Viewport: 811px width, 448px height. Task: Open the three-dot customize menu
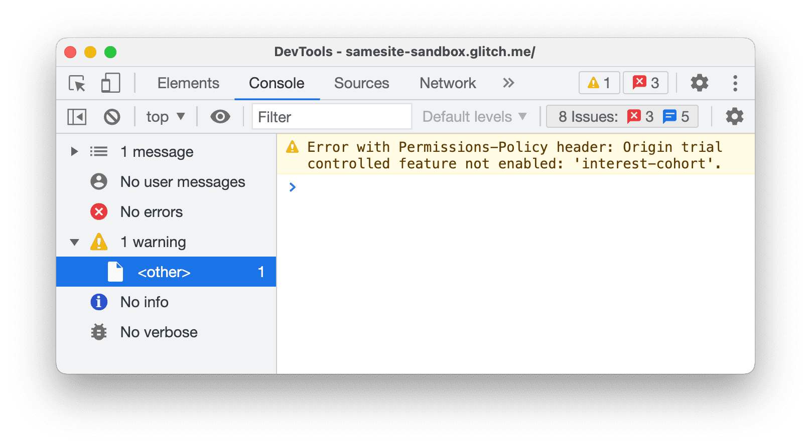pyautogui.click(x=735, y=83)
